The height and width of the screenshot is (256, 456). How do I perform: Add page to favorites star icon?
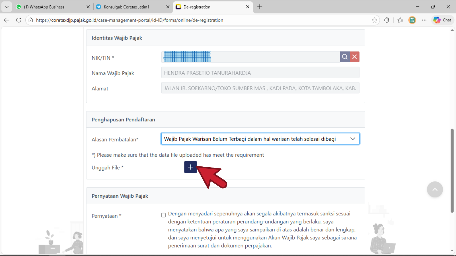[x=374, y=20]
